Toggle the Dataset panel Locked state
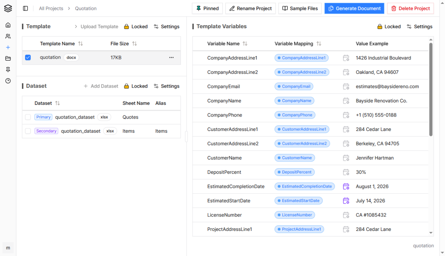Screen dimensions: 445x256 pos(136,86)
